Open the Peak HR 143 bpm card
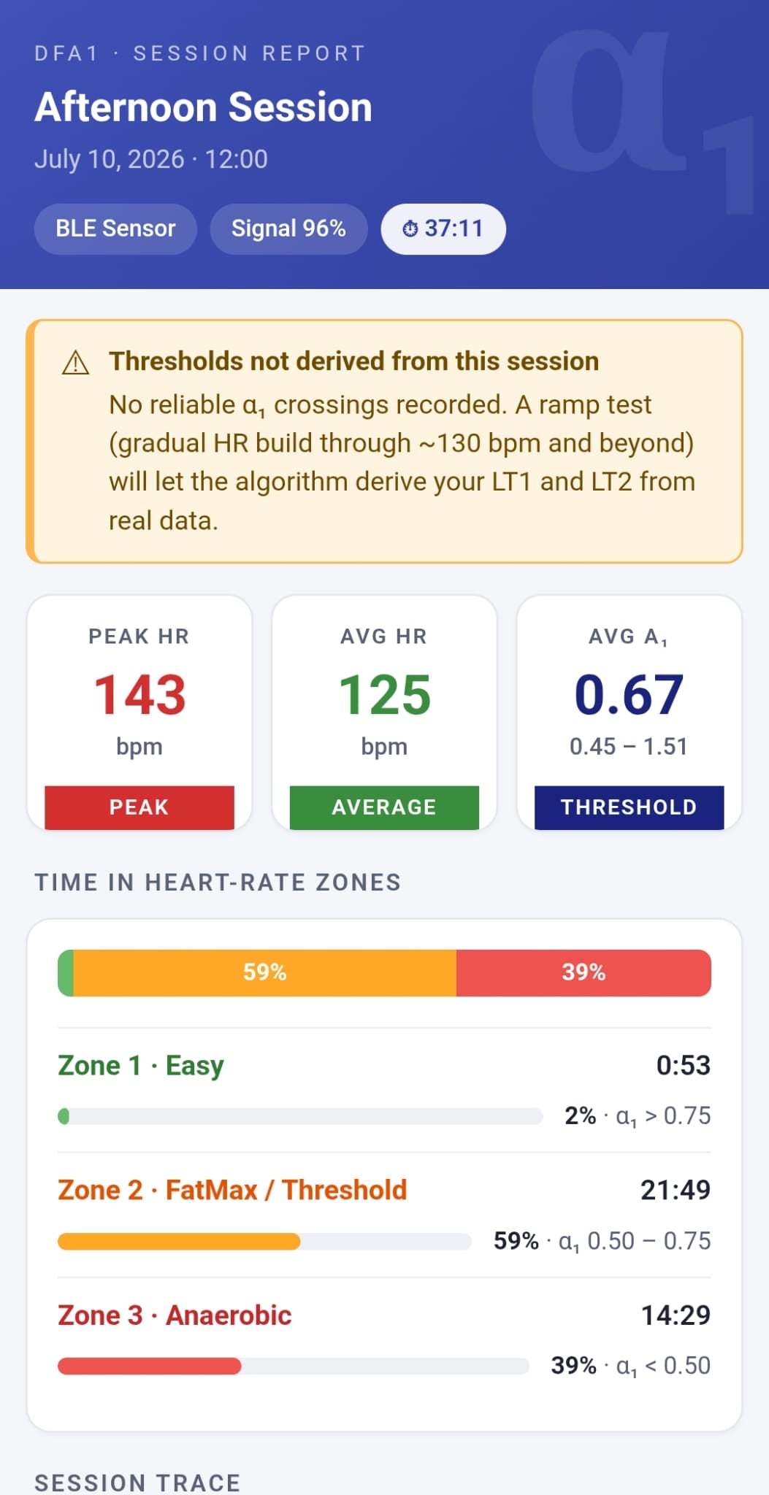 pos(139,713)
